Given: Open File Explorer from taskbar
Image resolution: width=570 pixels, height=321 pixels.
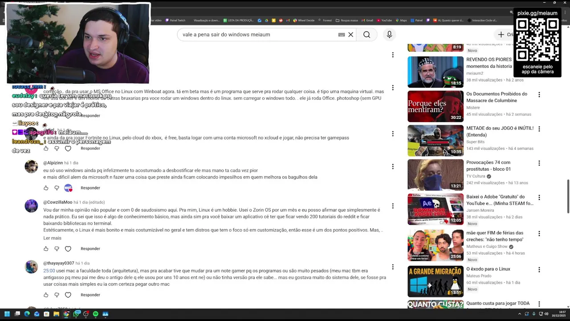Looking at the screenshot, I should (56, 314).
